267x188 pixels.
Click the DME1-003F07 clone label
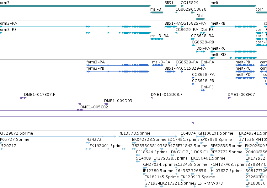click(241, 95)
